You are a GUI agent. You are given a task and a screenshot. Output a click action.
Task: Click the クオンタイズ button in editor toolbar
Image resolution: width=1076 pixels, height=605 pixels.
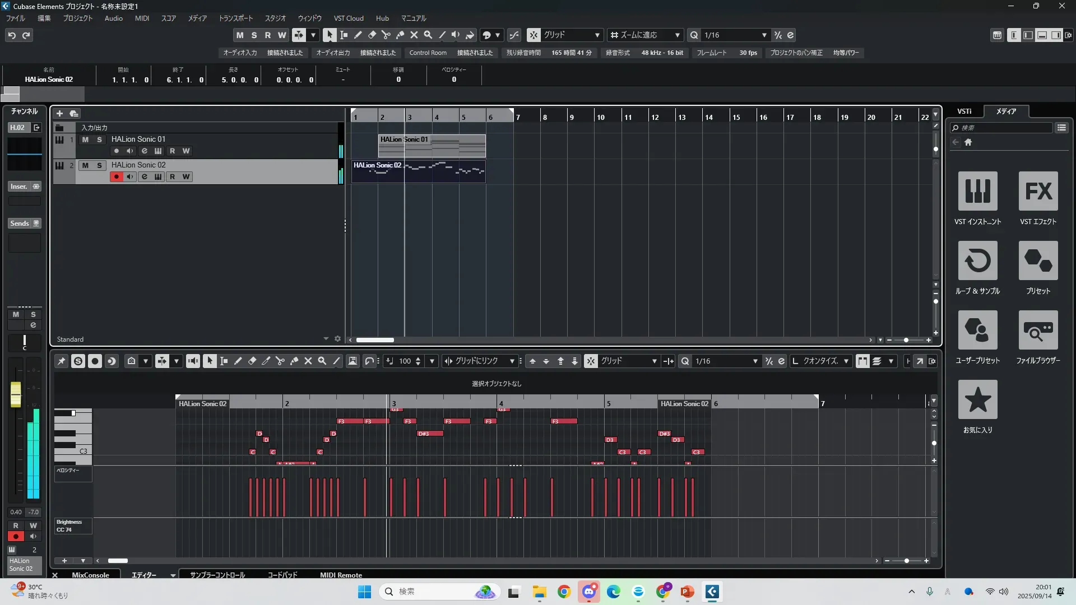click(x=820, y=361)
